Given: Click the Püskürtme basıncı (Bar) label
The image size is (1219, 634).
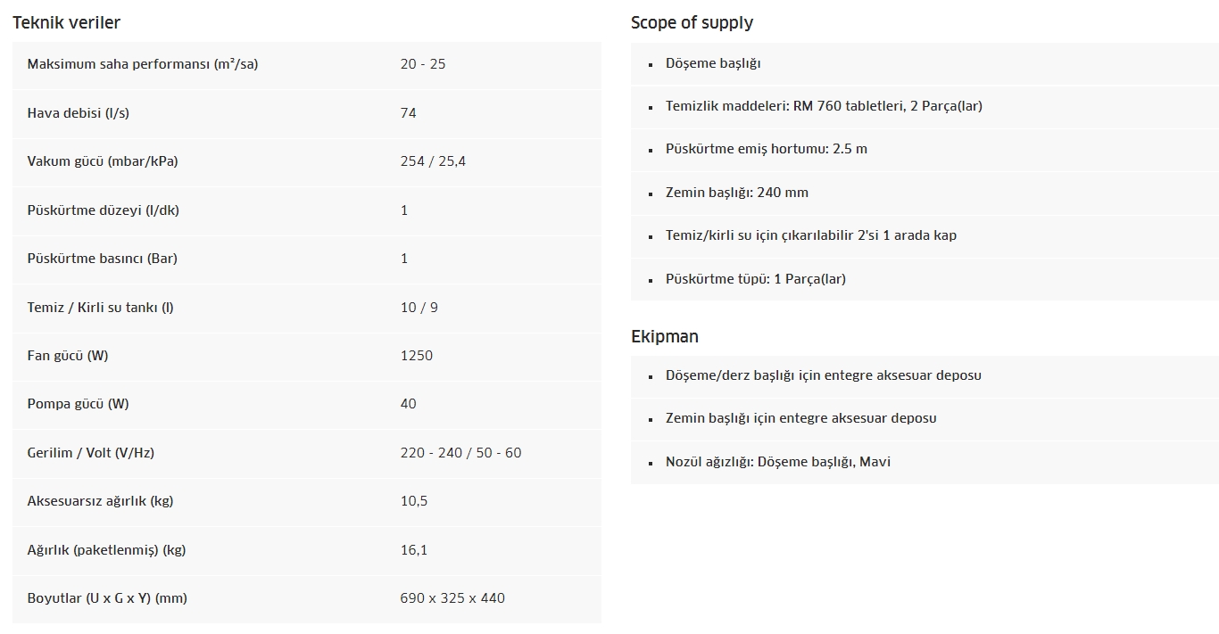Looking at the screenshot, I should [x=103, y=259].
